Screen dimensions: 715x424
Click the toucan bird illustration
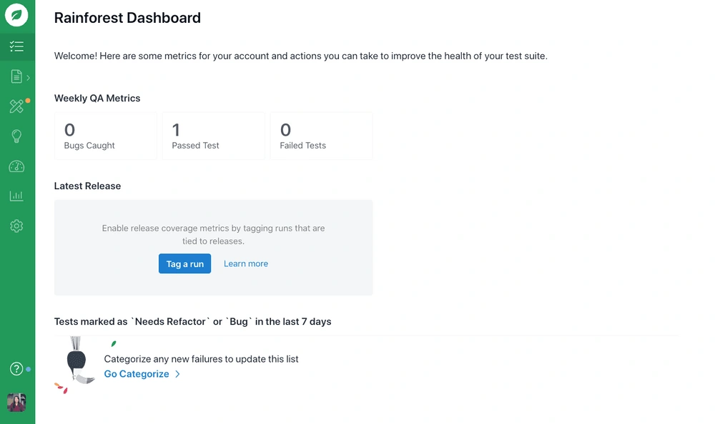[x=77, y=364]
